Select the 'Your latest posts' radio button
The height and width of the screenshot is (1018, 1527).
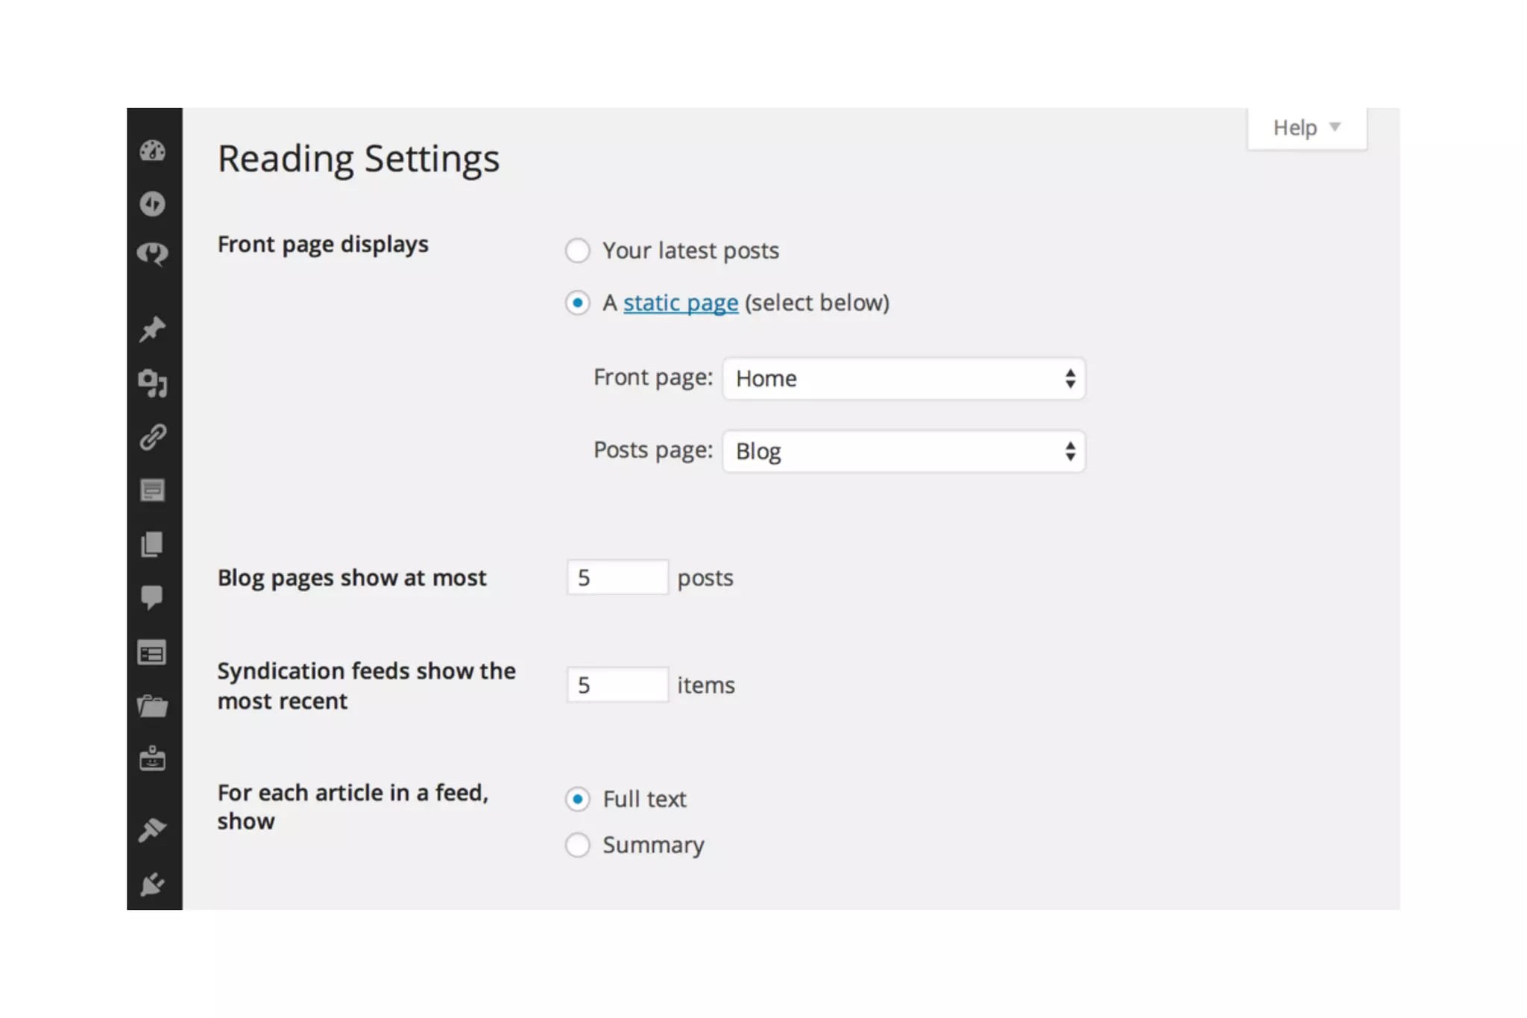tap(577, 251)
